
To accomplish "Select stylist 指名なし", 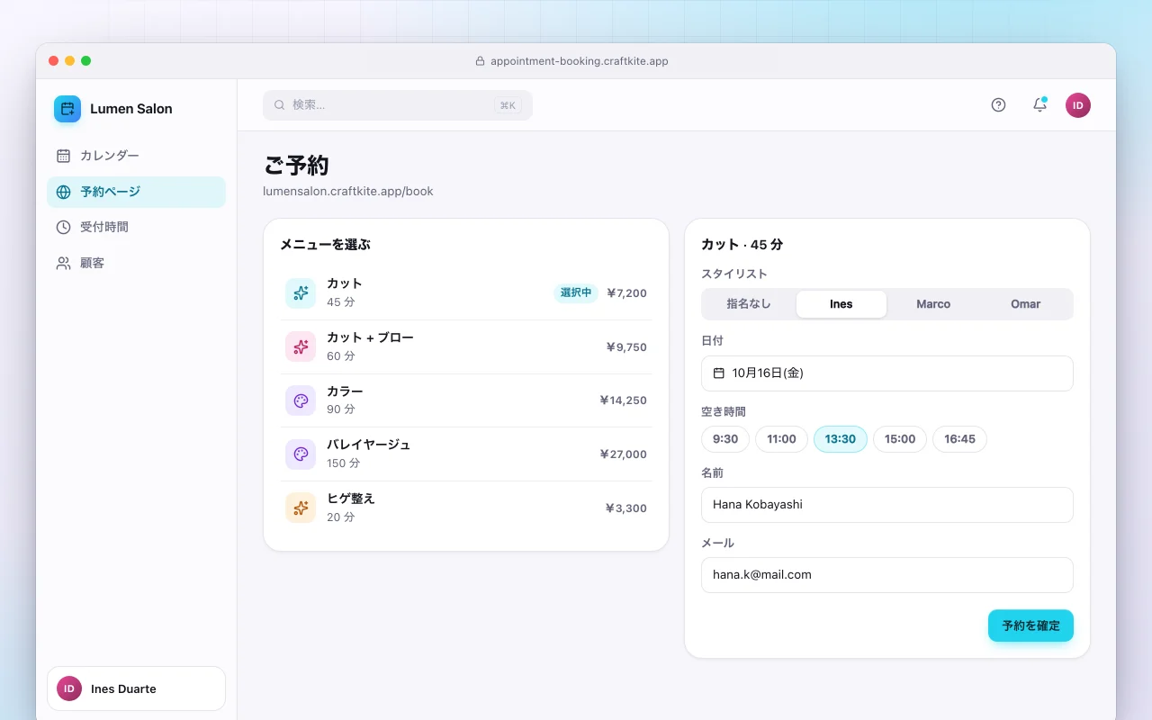I will 749,304.
